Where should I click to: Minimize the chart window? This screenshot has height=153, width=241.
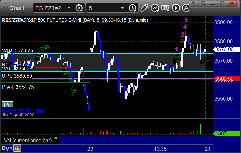click(x=212, y=3)
